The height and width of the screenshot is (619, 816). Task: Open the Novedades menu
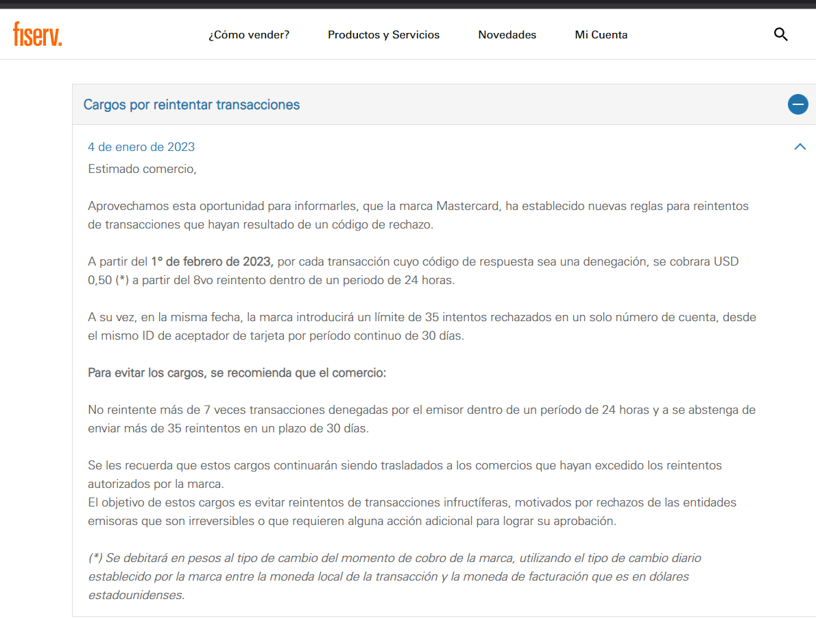pos(507,35)
